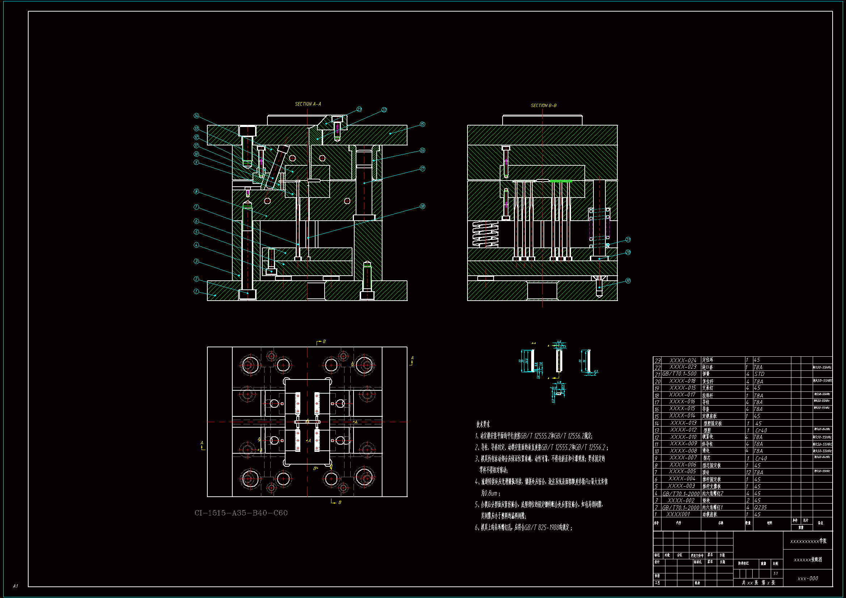Image resolution: width=846 pixels, height=598 pixels.
Task: Click the SECTION B-B view title
Action: [x=543, y=106]
